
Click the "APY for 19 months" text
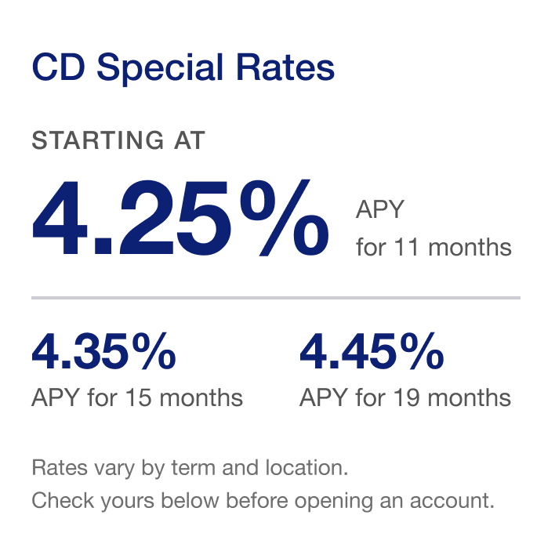[x=405, y=397]
